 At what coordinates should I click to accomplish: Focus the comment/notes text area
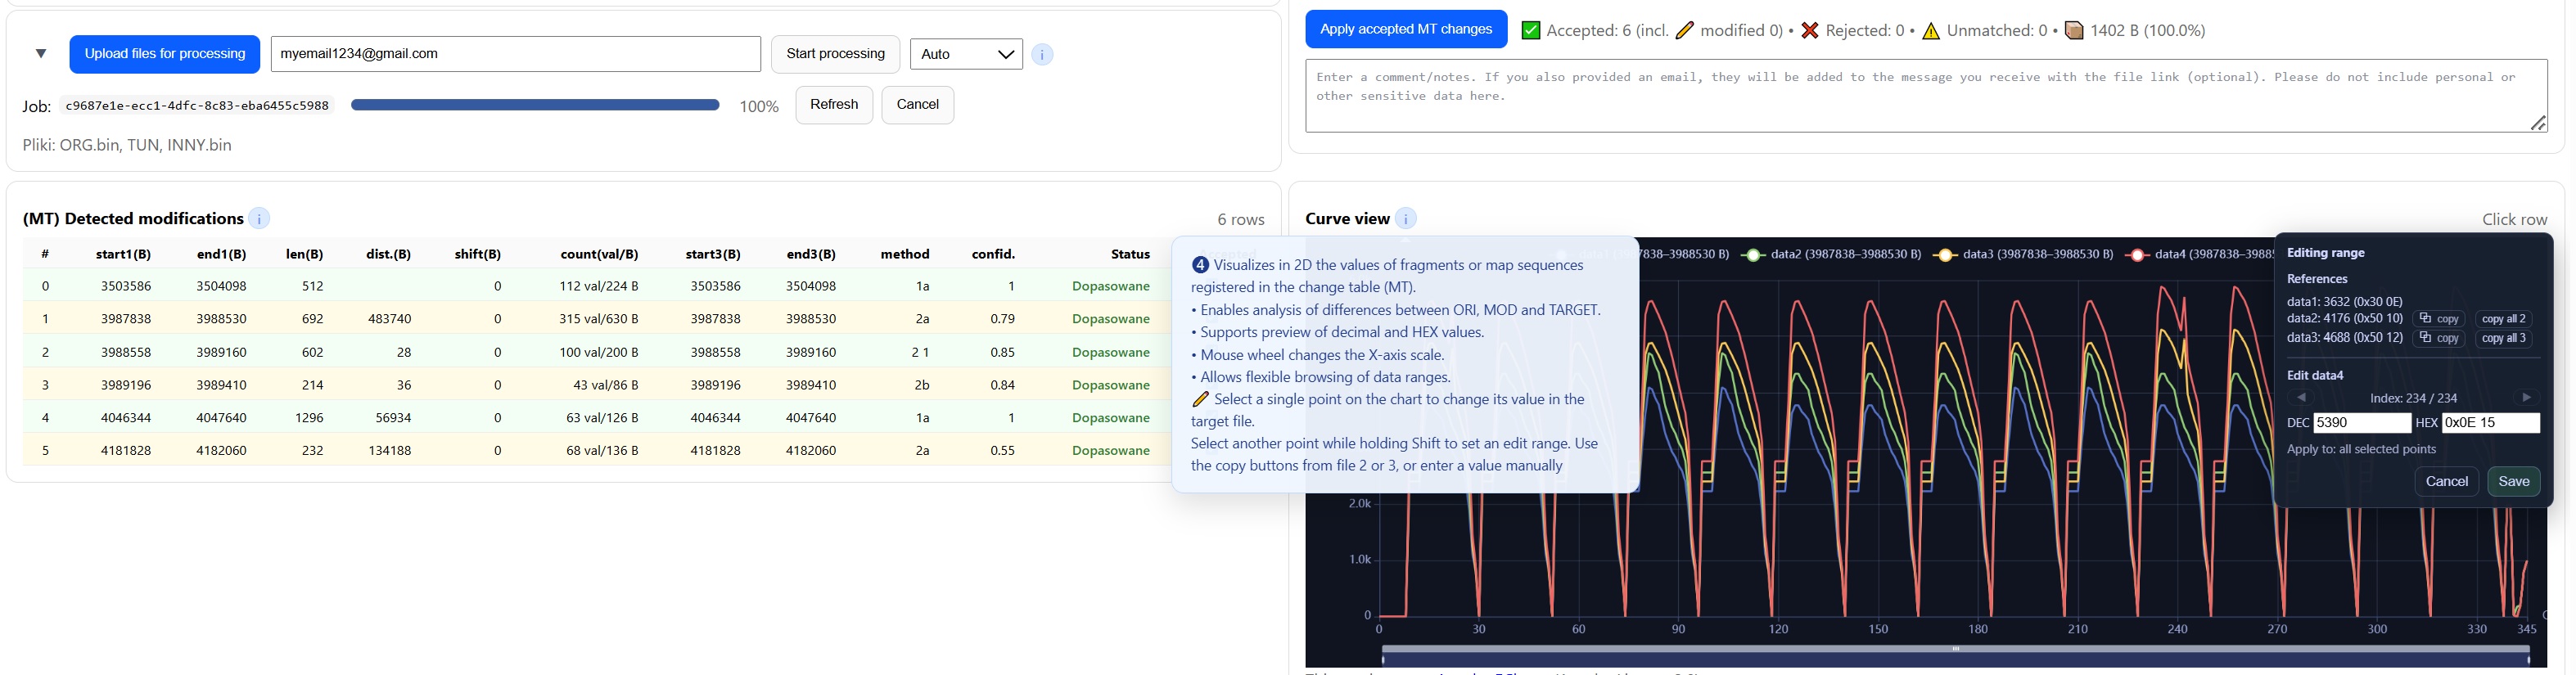tap(1926, 96)
